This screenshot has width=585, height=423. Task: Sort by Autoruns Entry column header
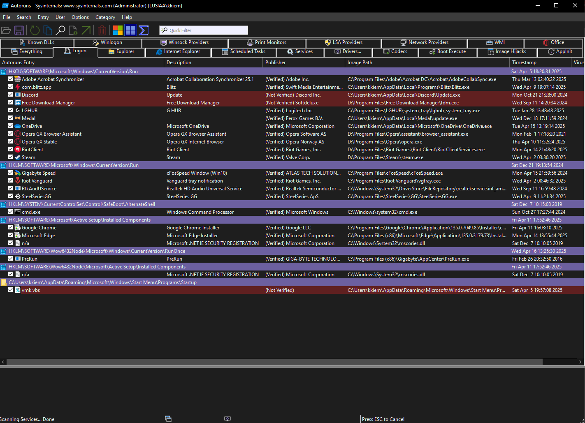click(82, 62)
